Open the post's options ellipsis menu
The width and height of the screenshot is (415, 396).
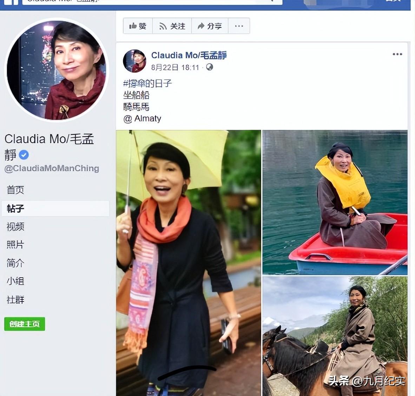point(397,54)
